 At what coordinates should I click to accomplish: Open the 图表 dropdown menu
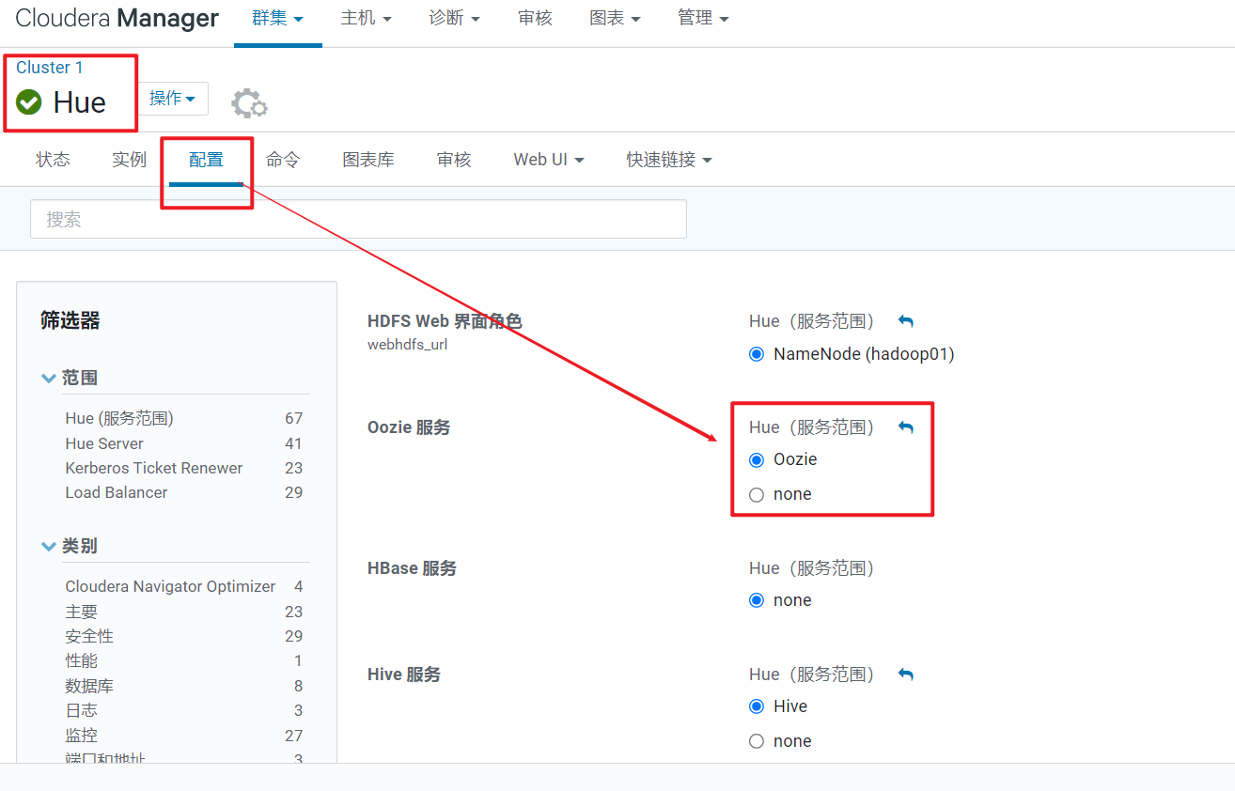[x=615, y=18]
